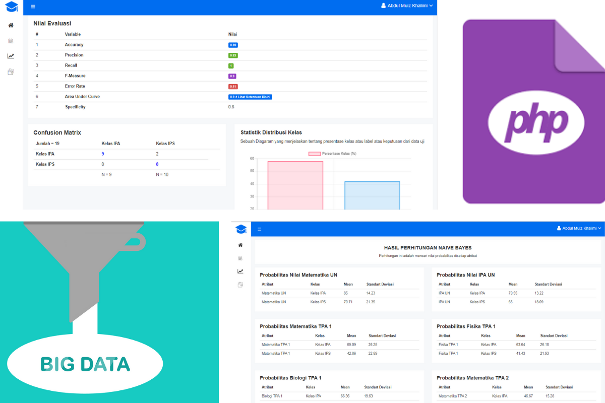Click the 'Probabilitas Fisika TPA 1' heading
This screenshot has width=605, height=403.
click(x=466, y=326)
